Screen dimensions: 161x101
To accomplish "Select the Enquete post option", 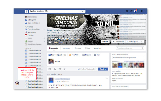I will (87, 55).
